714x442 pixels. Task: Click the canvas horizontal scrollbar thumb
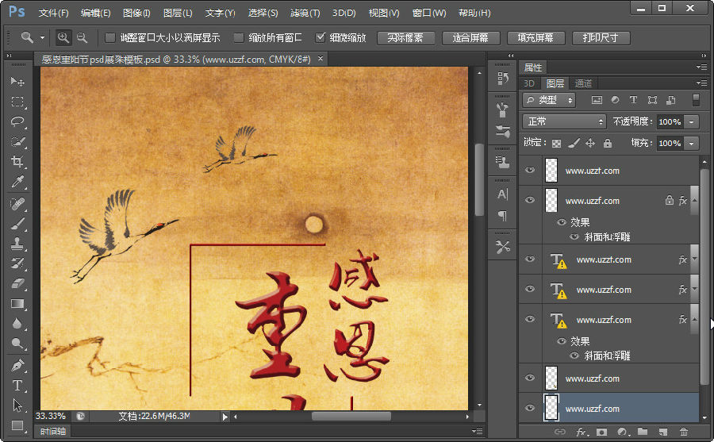coord(351,416)
